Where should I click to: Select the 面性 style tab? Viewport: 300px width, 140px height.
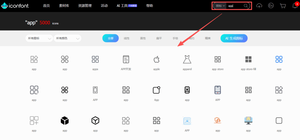[x=143, y=38]
